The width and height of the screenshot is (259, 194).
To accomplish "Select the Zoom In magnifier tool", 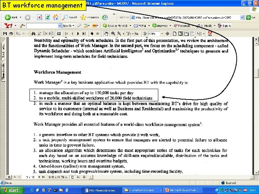I will click(113, 34).
